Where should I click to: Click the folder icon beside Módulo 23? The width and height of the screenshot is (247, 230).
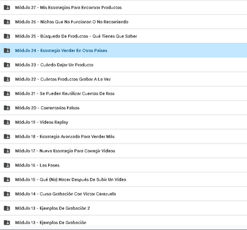click(7, 65)
